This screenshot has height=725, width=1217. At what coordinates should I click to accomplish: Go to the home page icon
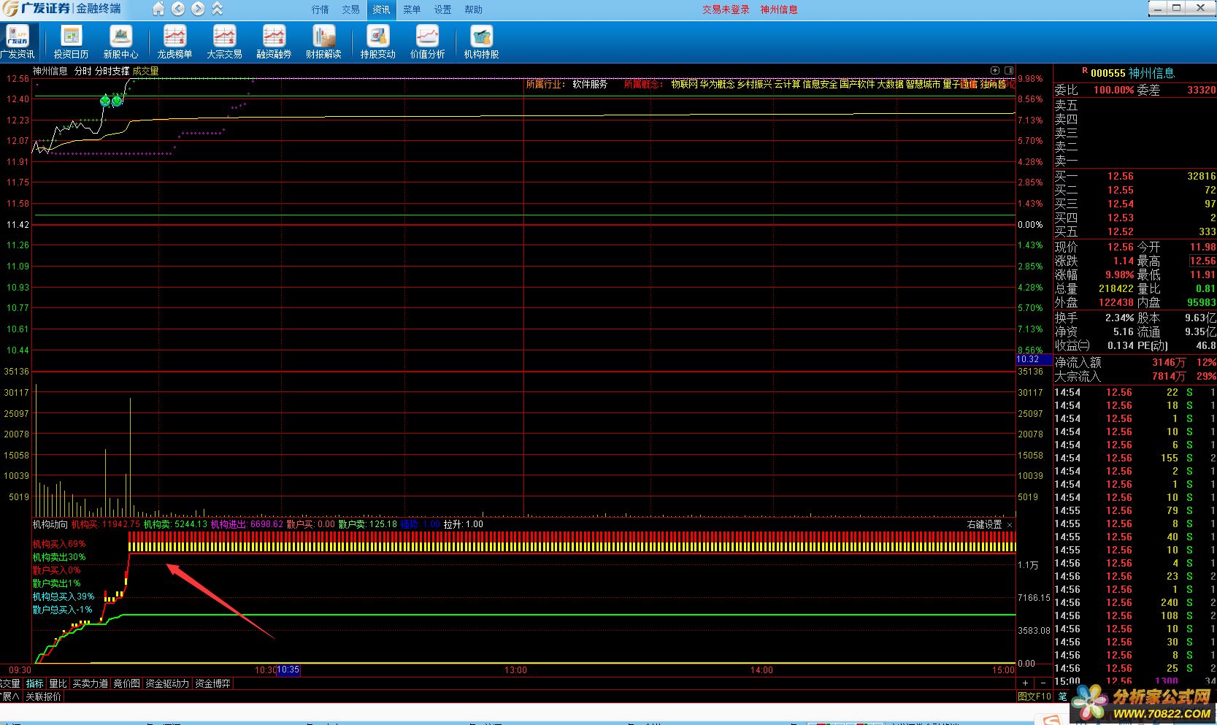pyautogui.click(x=158, y=9)
